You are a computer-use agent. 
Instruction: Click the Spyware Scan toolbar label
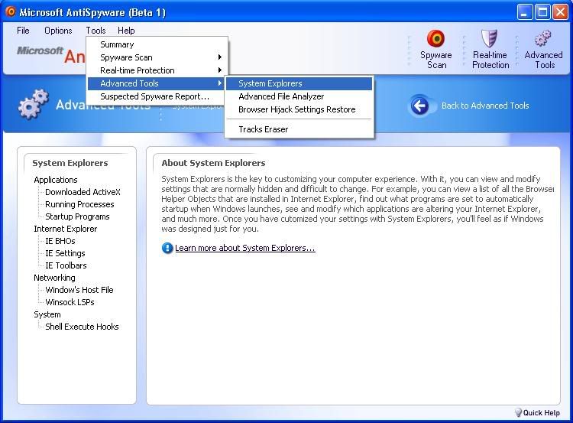point(436,60)
